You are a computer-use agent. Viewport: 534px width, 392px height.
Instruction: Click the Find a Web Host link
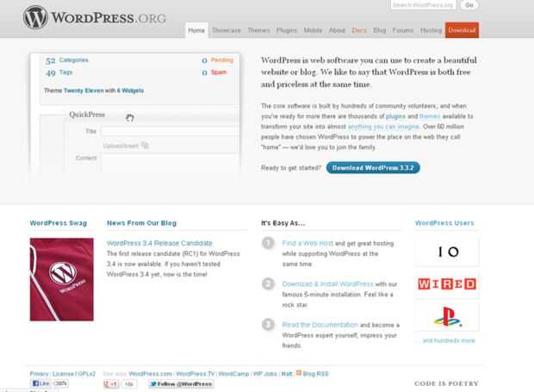coord(307,243)
